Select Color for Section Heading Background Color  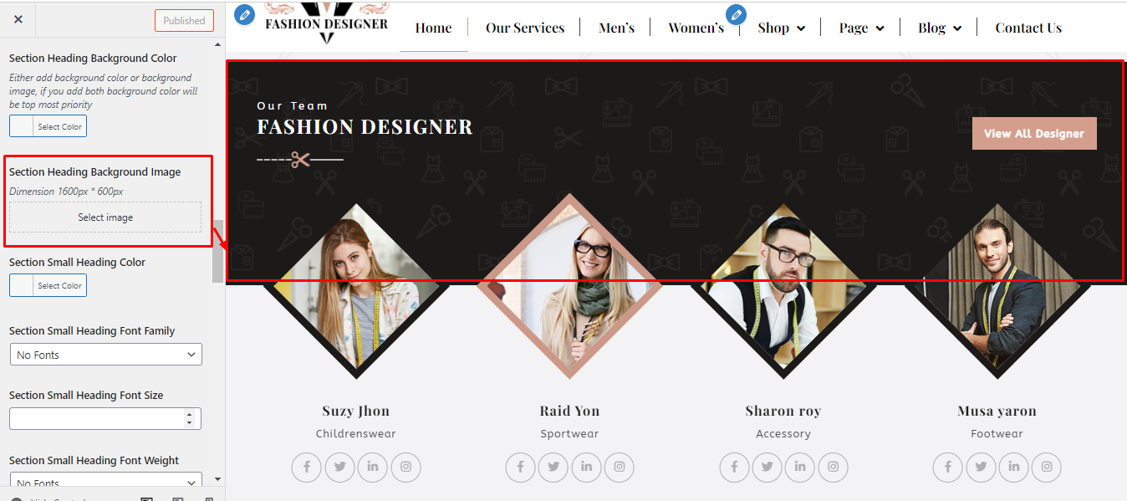click(x=48, y=126)
